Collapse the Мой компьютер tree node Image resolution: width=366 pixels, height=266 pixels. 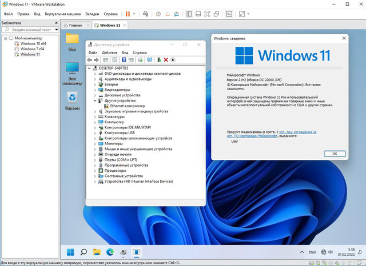[x=5, y=38]
